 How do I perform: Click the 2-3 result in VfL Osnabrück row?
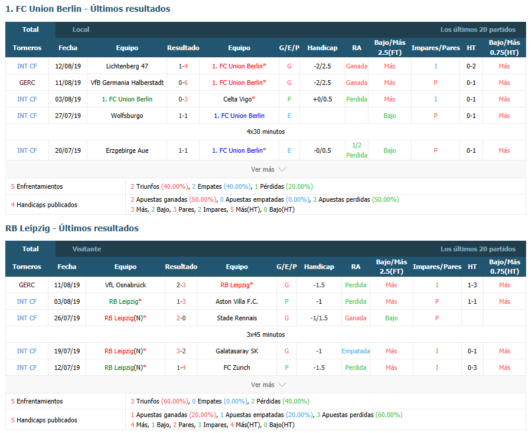pyautogui.click(x=181, y=285)
